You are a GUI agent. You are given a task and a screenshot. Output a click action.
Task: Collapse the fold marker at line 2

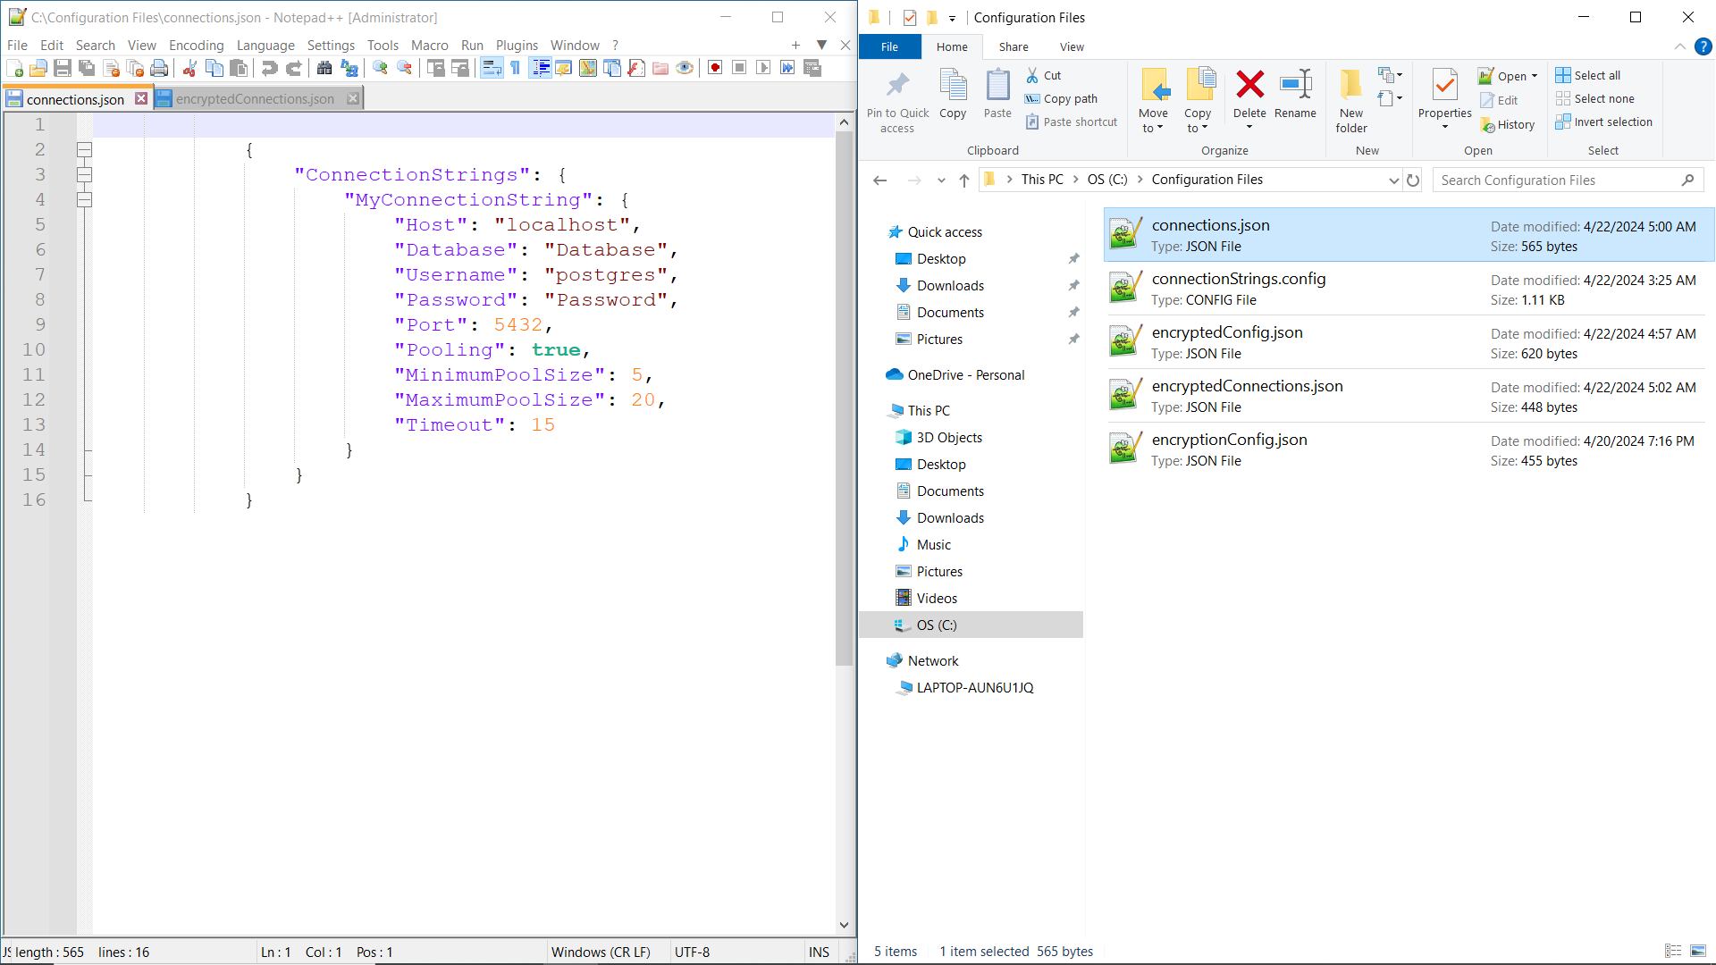tap(84, 149)
